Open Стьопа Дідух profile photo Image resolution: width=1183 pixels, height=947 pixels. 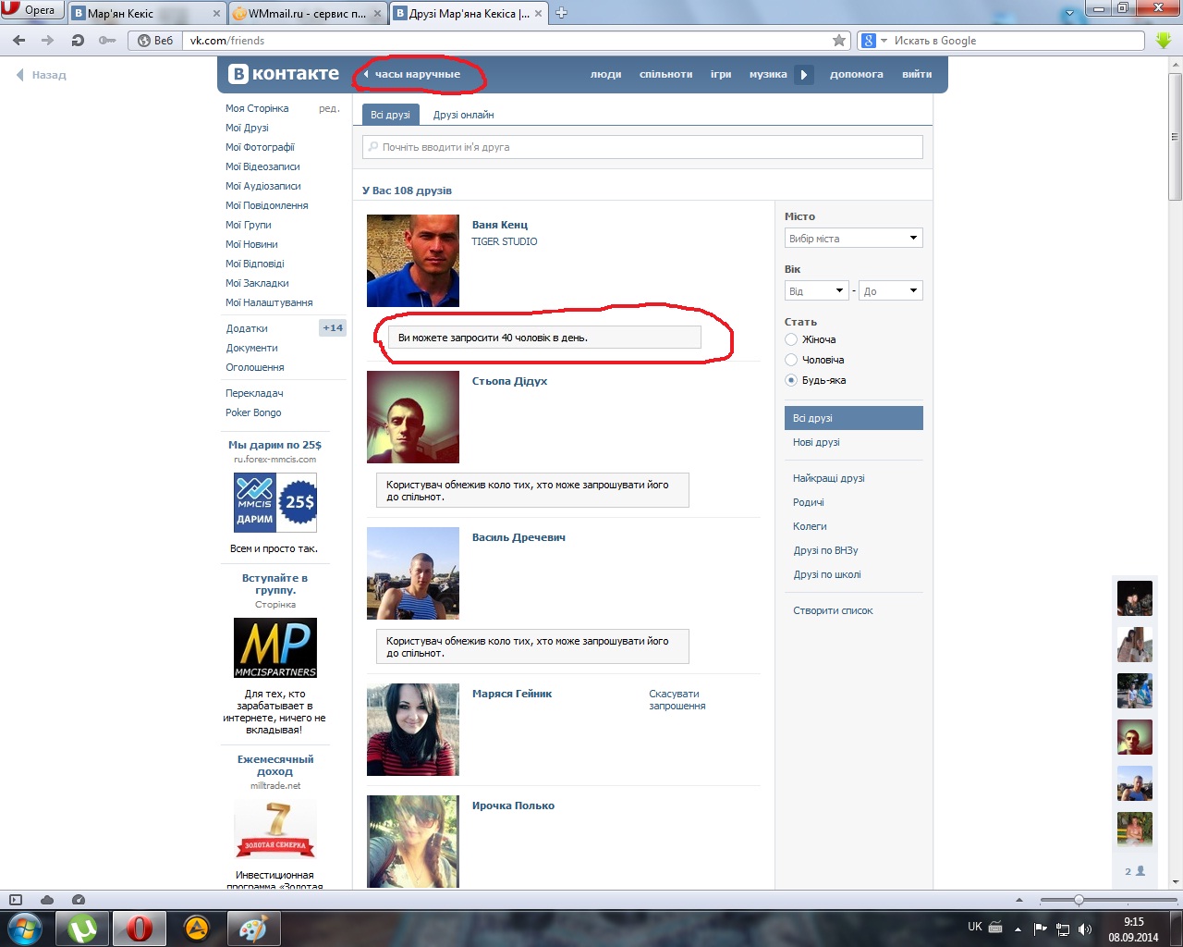(x=413, y=417)
